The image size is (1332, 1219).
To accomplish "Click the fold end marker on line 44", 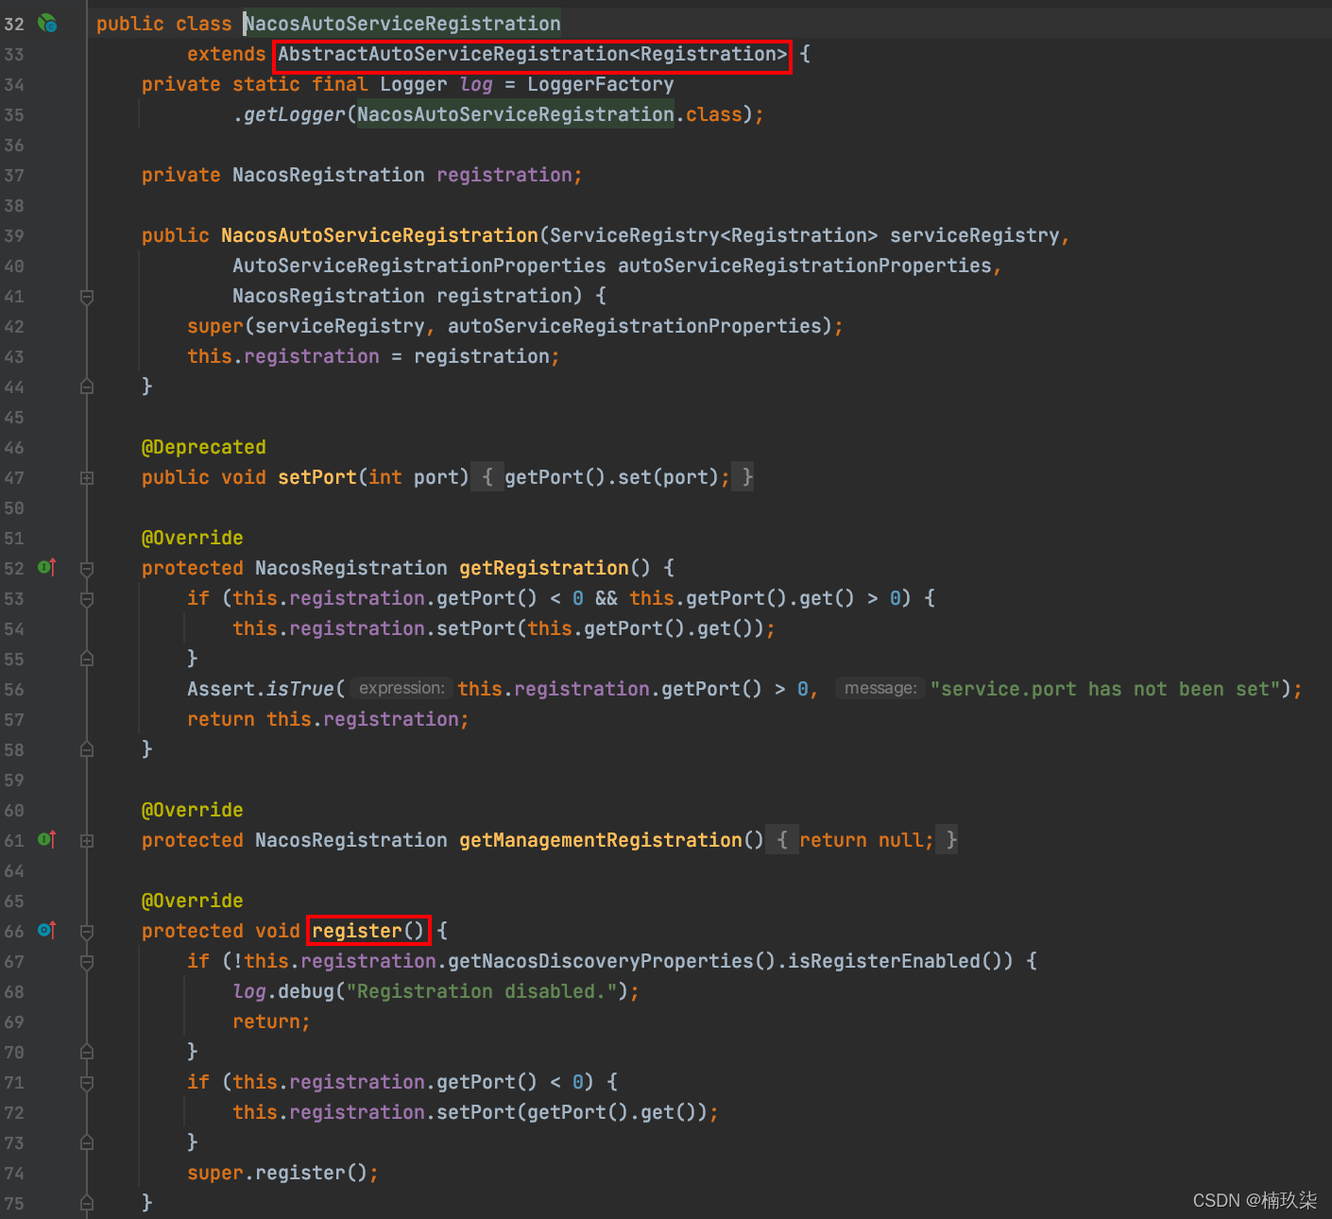I will coord(87,386).
